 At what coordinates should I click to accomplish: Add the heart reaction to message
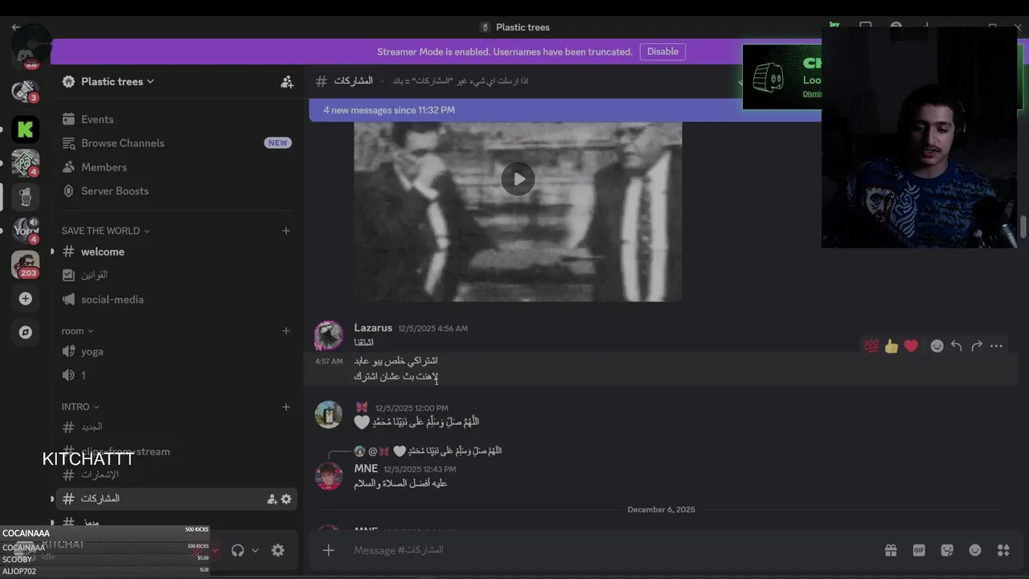point(911,346)
